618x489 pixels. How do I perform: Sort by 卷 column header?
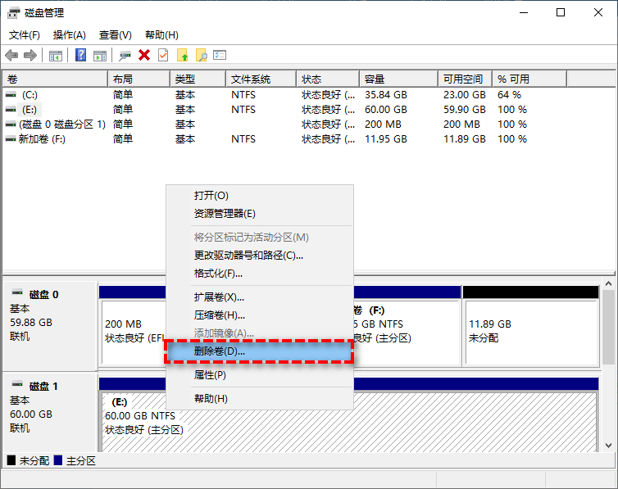tap(55, 79)
